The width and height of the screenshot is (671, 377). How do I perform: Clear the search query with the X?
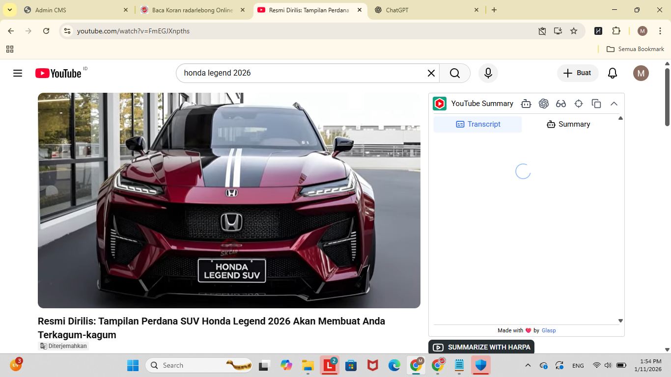431,73
